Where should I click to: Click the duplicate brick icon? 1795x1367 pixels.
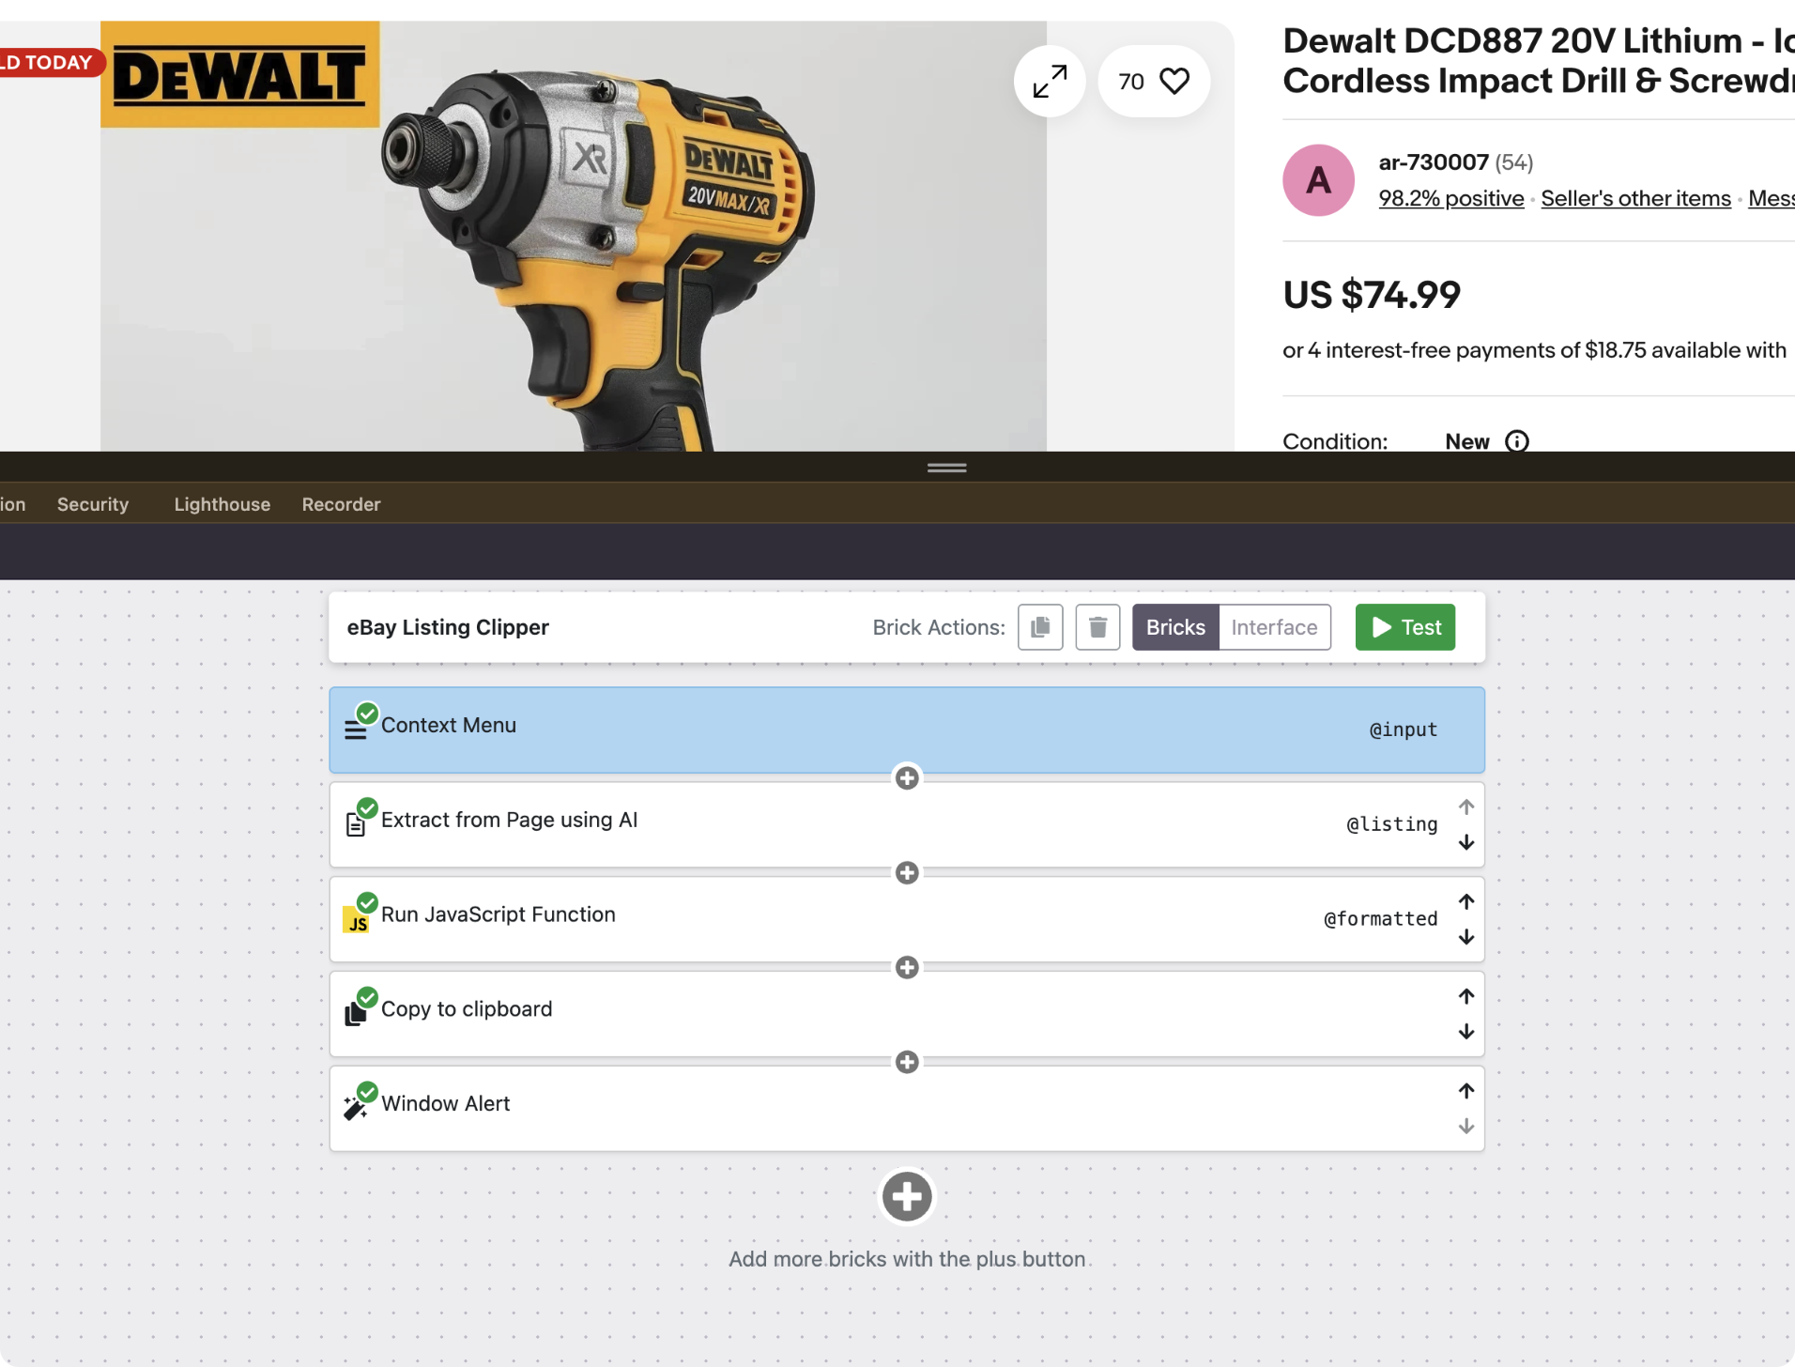1040,627
